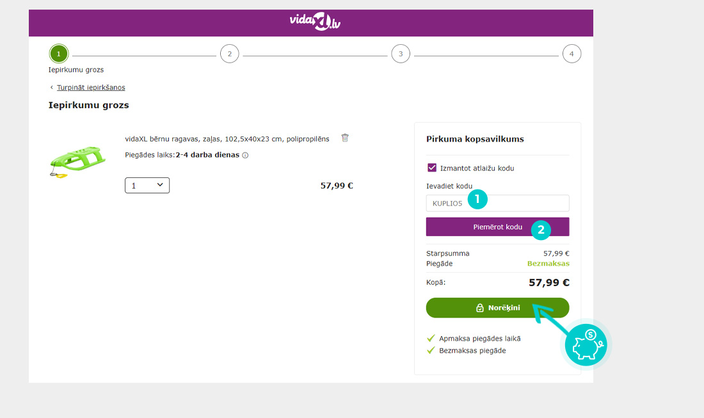Image resolution: width=704 pixels, height=418 pixels.
Task: Click the teal number 2 marker
Action: [x=541, y=230]
